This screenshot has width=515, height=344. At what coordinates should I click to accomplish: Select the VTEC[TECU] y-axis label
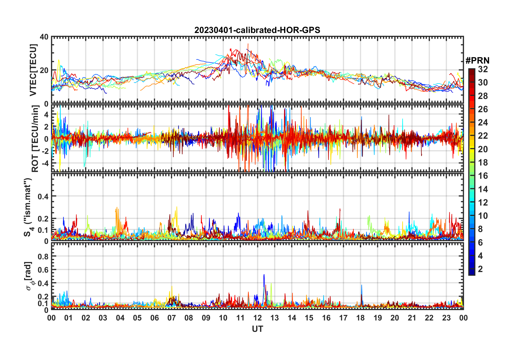(x=33, y=70)
